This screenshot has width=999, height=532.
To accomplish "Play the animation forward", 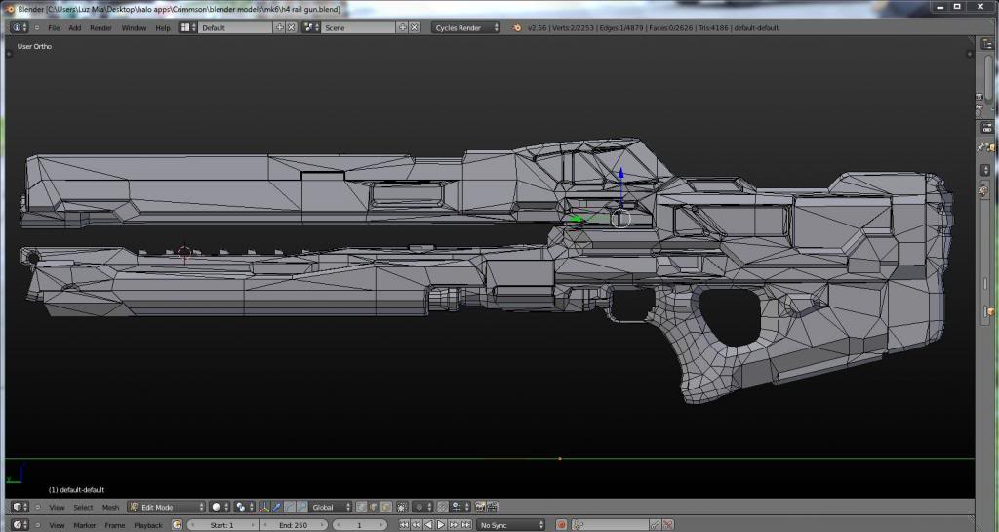I will click(x=441, y=525).
